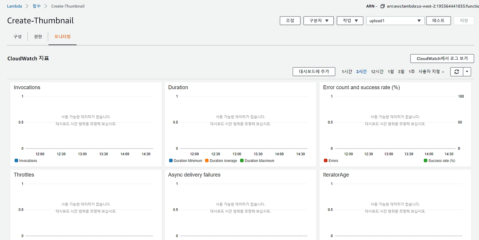Select the 1일 time range

coord(391,72)
